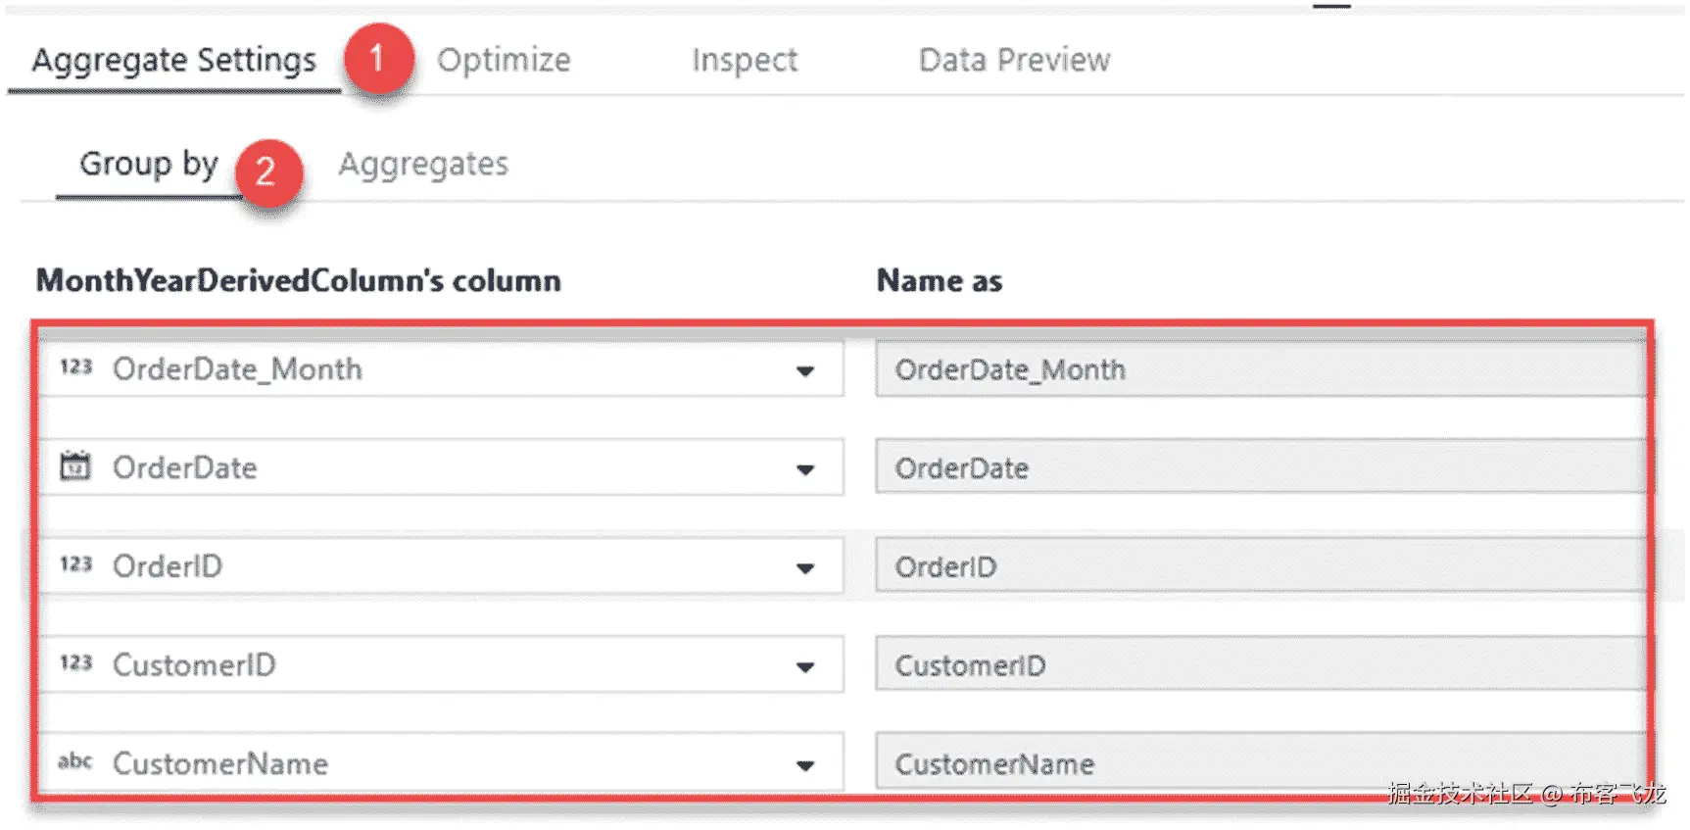
Task: Open the Data Preview tab
Action: pyautogui.click(x=1014, y=61)
